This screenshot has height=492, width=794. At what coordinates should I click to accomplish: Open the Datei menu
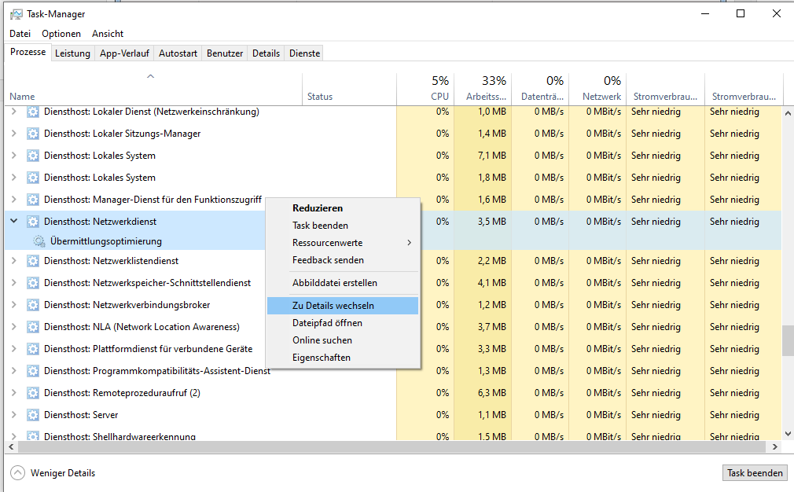20,34
